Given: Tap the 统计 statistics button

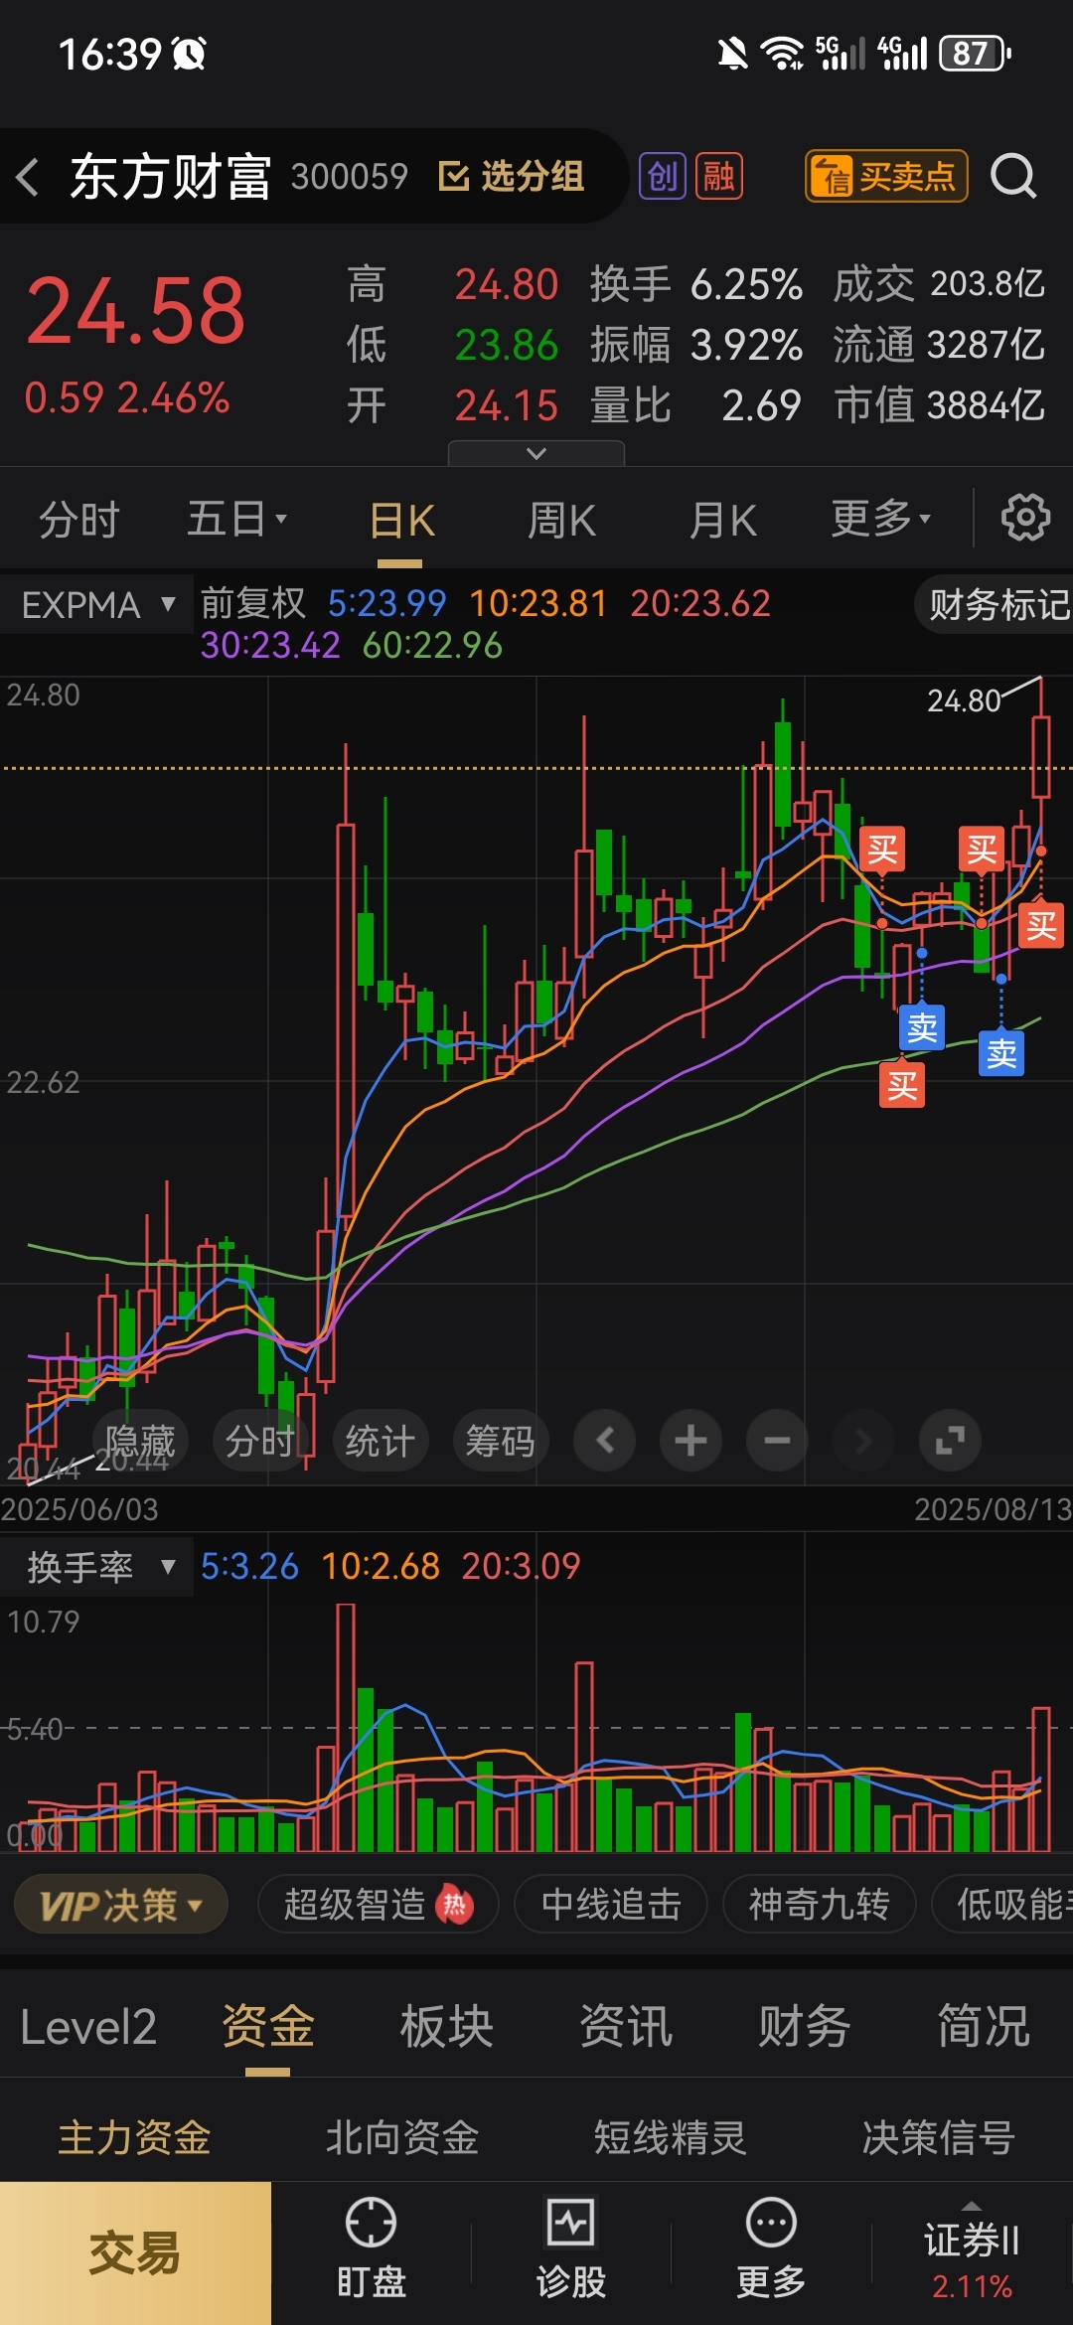Looking at the screenshot, I should click(x=380, y=1440).
